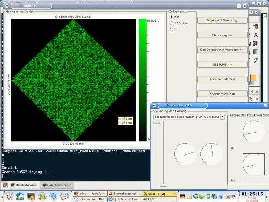Switch to ib@ Pavel/sxm taskbar entry
This screenshot has width=269, height=202.
tap(90, 194)
